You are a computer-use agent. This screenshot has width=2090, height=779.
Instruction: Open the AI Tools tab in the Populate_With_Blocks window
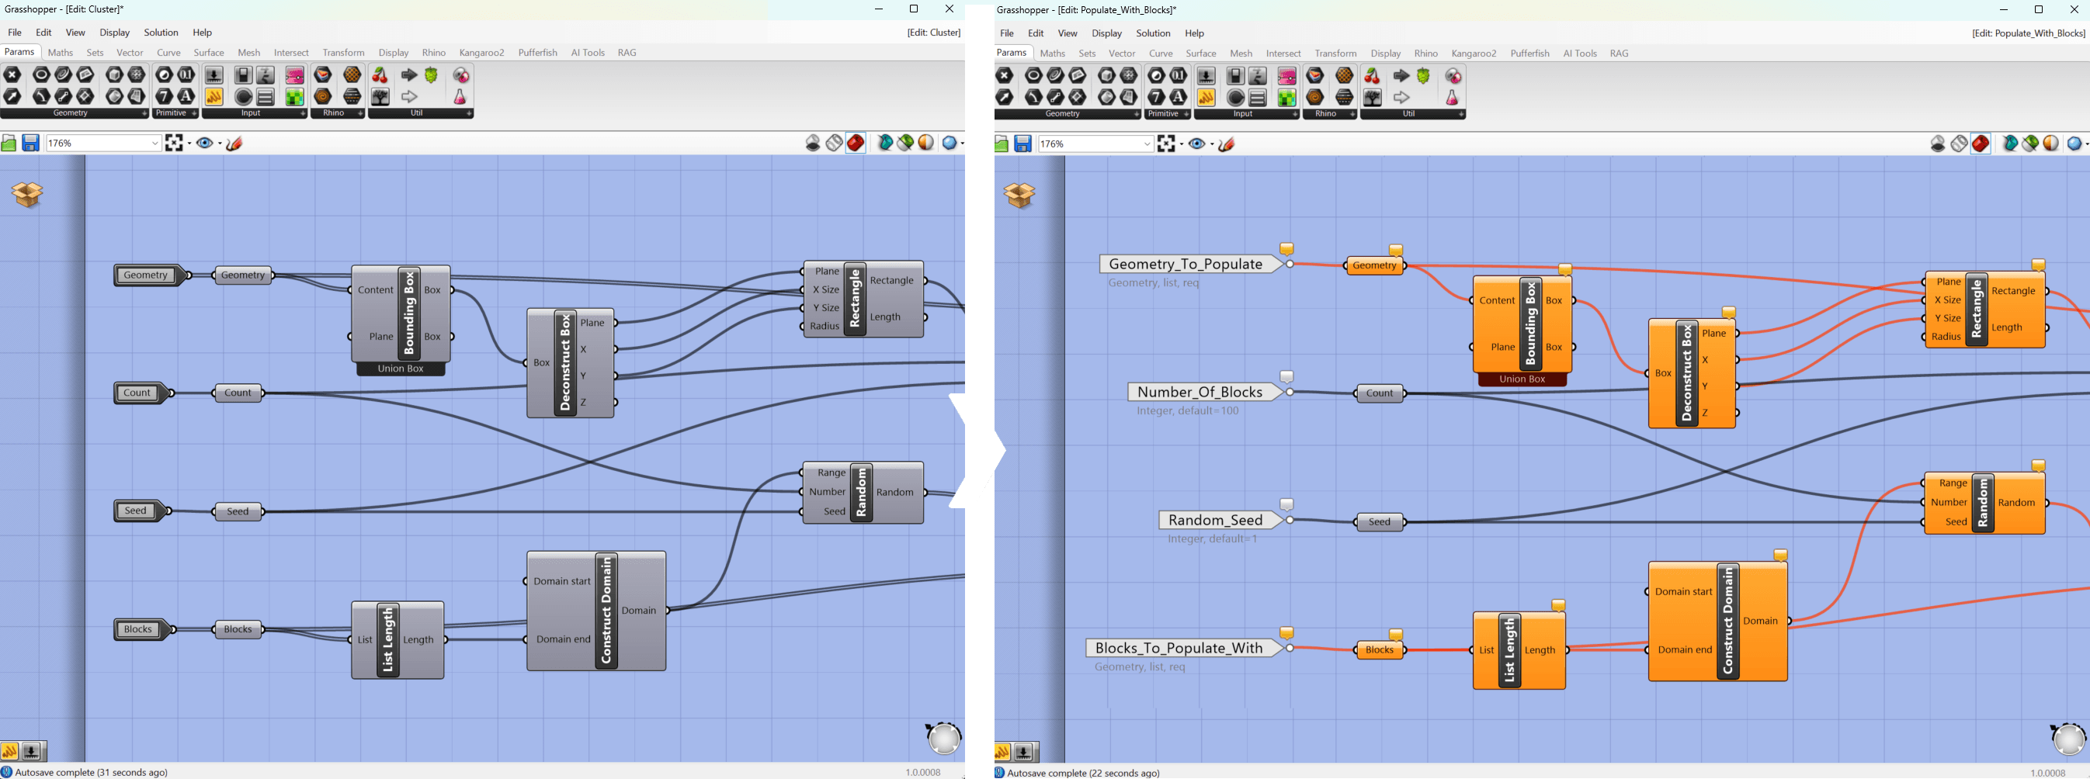[x=1580, y=54]
